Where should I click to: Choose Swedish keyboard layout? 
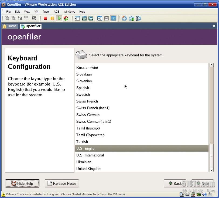[142, 94]
